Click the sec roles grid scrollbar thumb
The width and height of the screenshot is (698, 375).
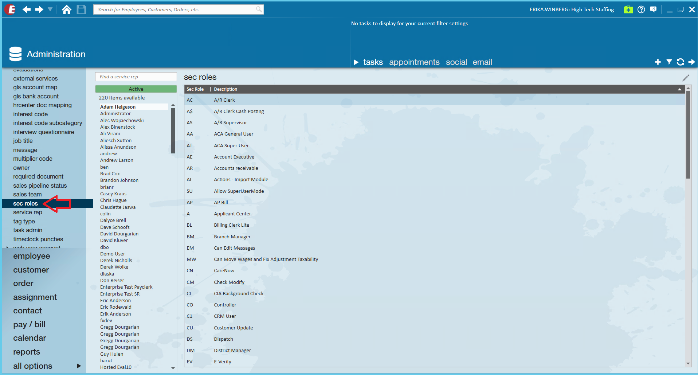[688, 135]
